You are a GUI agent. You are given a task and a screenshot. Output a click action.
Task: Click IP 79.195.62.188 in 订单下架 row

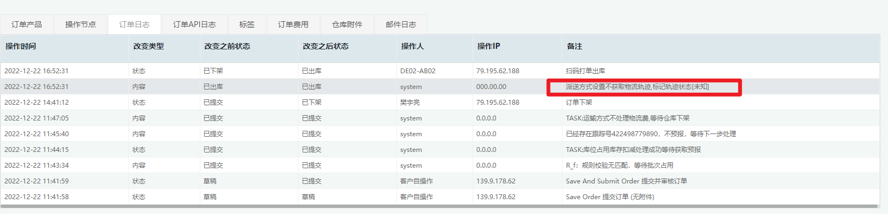click(498, 103)
